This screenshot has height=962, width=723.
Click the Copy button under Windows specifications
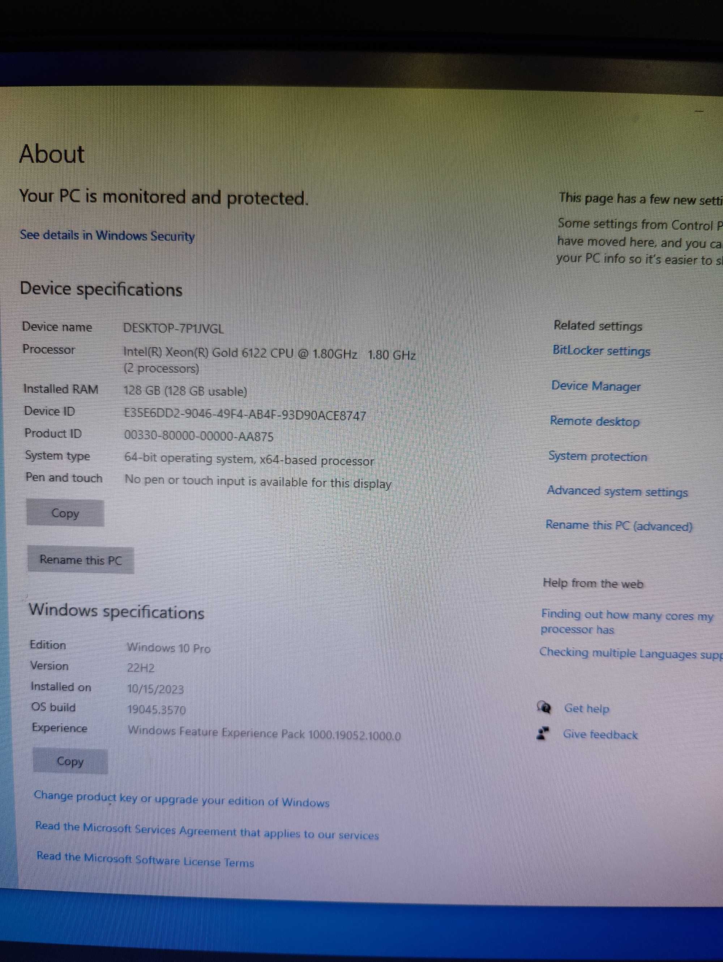click(70, 761)
